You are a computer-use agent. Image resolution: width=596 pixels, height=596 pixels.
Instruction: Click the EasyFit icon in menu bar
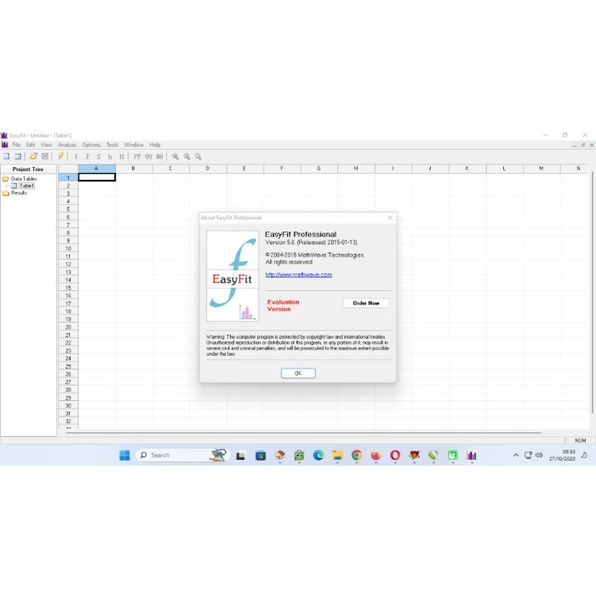(x=4, y=145)
